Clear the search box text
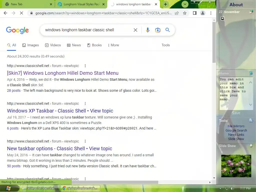The width and height of the screenshot is (256, 192). (x=135, y=30)
